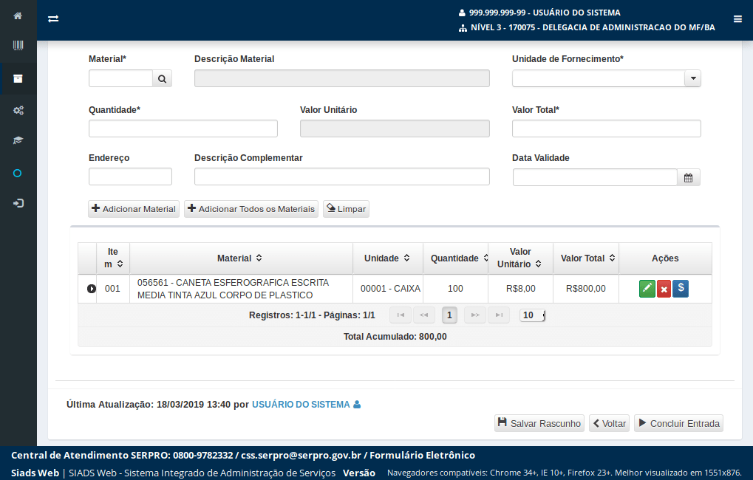Open the graduation cap sidebar icon
Viewport: 753px width, 480px height.
18,140
